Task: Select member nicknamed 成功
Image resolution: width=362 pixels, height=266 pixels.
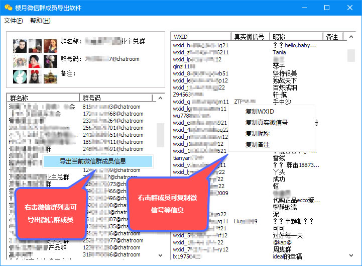Action: point(279,179)
